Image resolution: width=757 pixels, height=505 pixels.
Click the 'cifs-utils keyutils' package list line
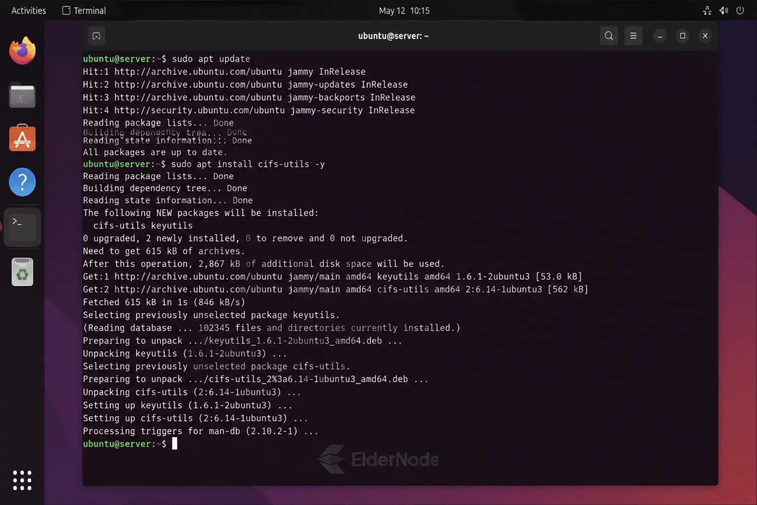point(143,225)
